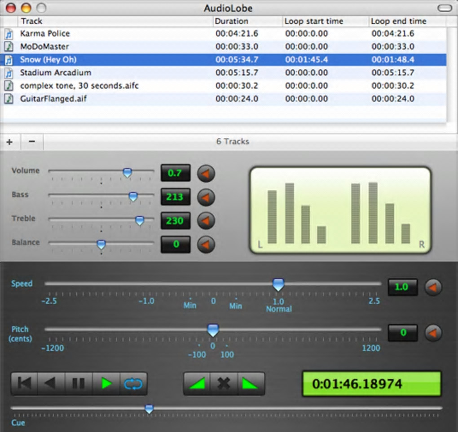The width and height of the screenshot is (458, 432).
Task: Reset Speed to normal with arrow button
Action: click(x=433, y=287)
